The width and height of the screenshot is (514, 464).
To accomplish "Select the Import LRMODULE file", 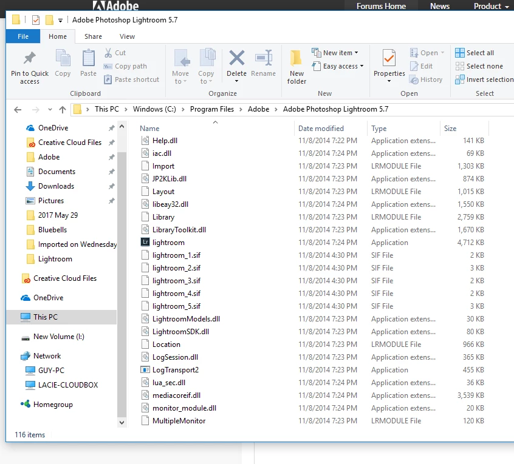I will [x=163, y=166].
